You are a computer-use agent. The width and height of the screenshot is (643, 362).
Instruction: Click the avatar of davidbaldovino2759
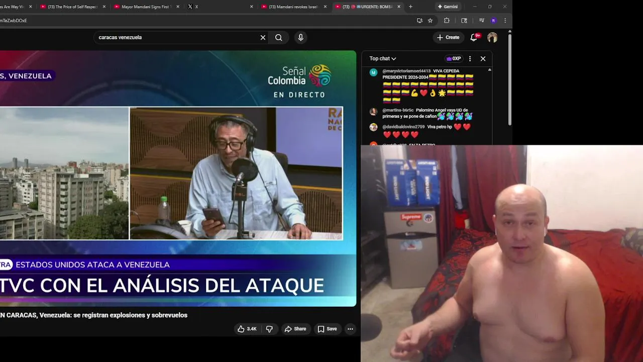pyautogui.click(x=373, y=127)
